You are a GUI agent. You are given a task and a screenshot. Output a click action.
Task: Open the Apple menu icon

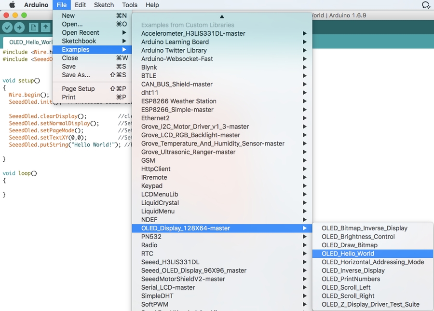(x=12, y=5)
